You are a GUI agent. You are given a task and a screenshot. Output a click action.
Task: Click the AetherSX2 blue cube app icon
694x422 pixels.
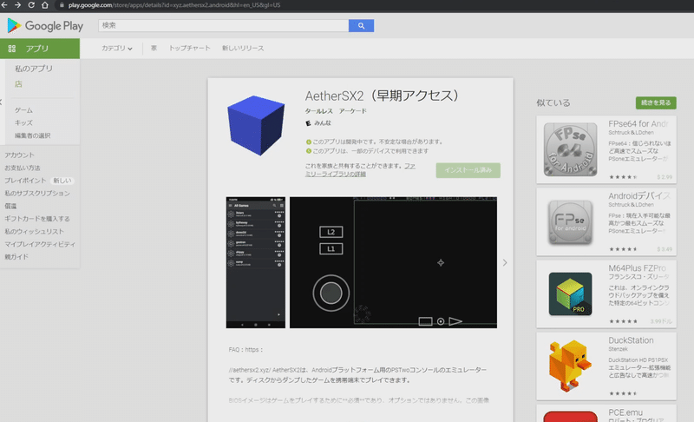tap(256, 125)
